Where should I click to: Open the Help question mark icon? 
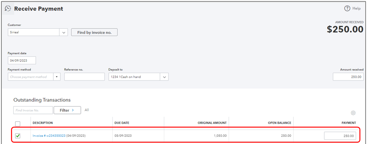click(x=347, y=9)
